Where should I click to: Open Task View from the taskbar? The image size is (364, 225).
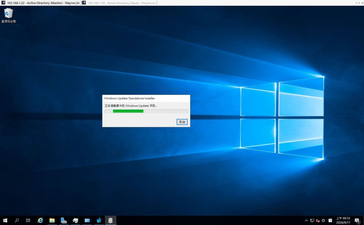pyautogui.click(x=28, y=220)
